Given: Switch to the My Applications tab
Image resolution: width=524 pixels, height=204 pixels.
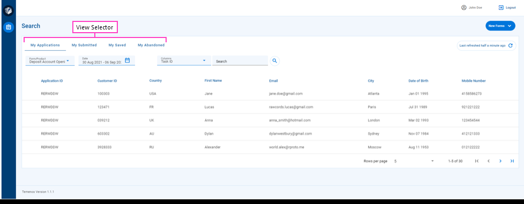Looking at the screenshot, I should pyautogui.click(x=45, y=45).
